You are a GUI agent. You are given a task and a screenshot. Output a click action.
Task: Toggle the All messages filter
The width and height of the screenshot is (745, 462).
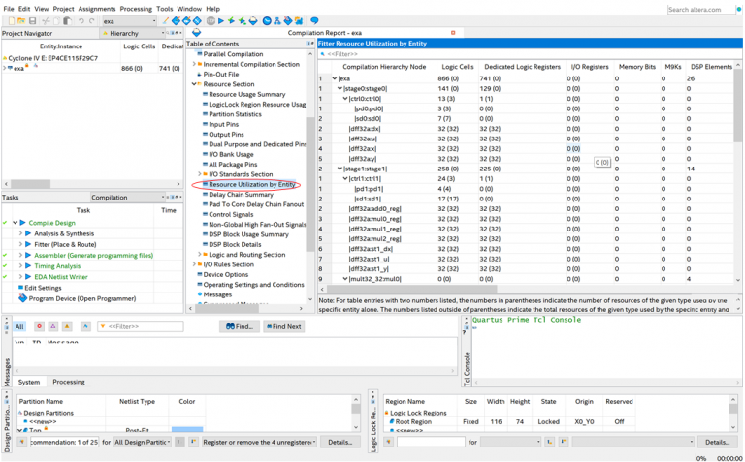pyautogui.click(x=19, y=327)
